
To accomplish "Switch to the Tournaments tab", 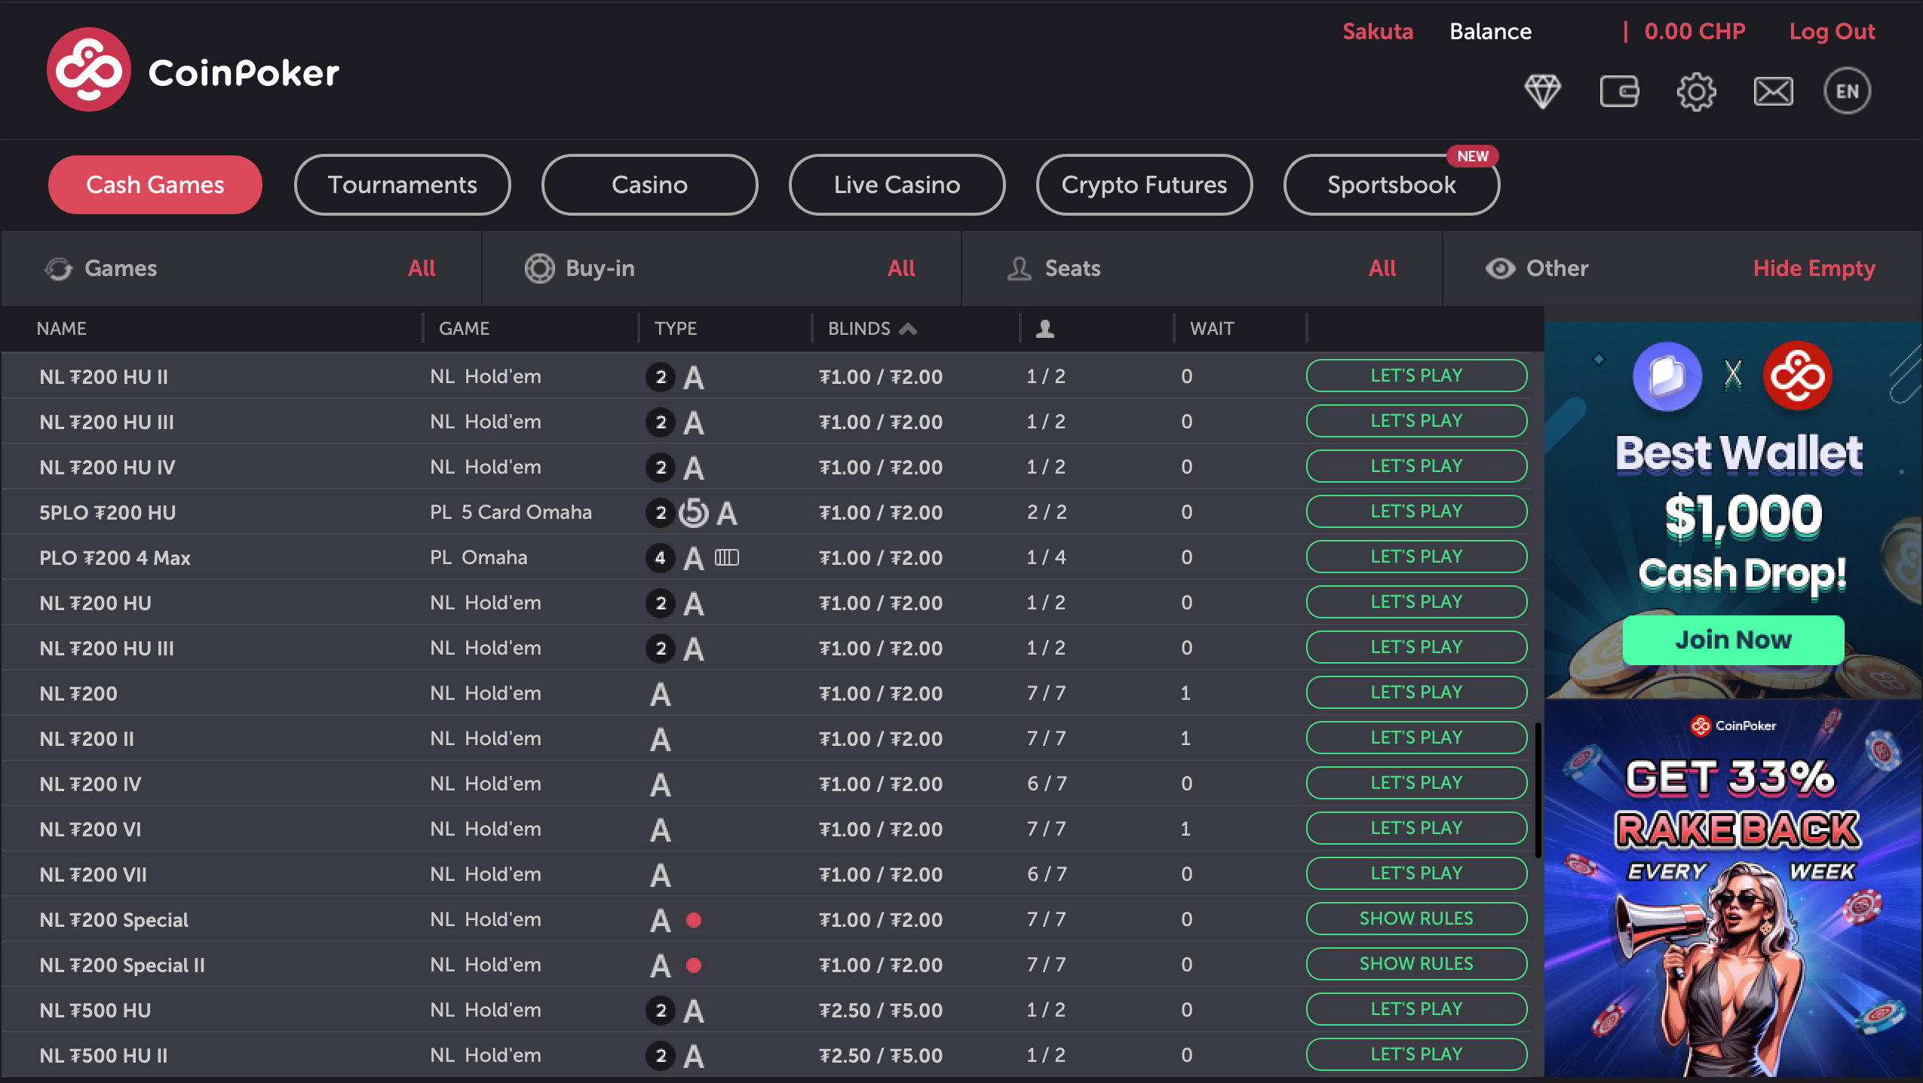I will (x=402, y=185).
